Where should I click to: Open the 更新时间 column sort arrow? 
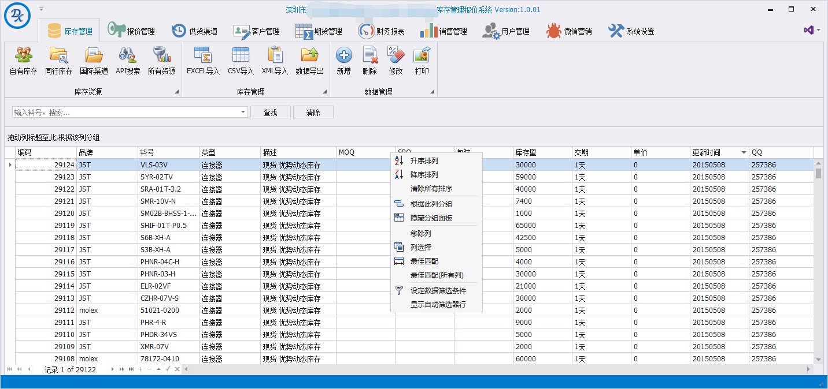point(744,153)
